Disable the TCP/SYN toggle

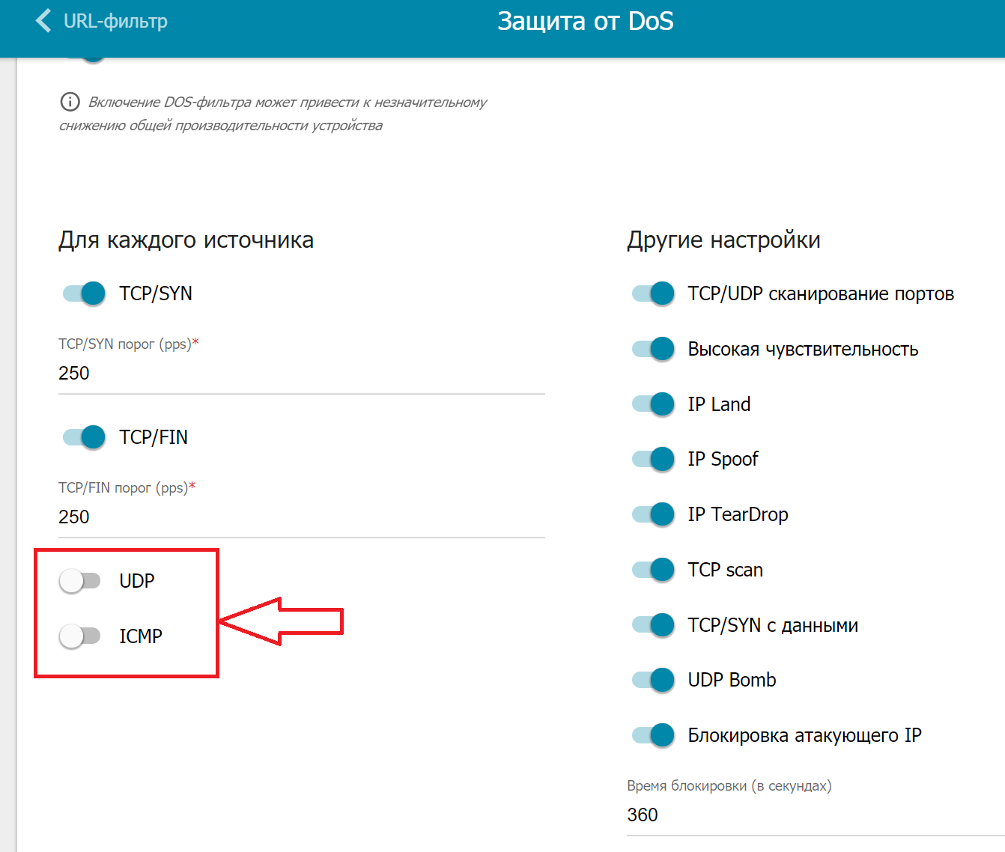tap(84, 293)
